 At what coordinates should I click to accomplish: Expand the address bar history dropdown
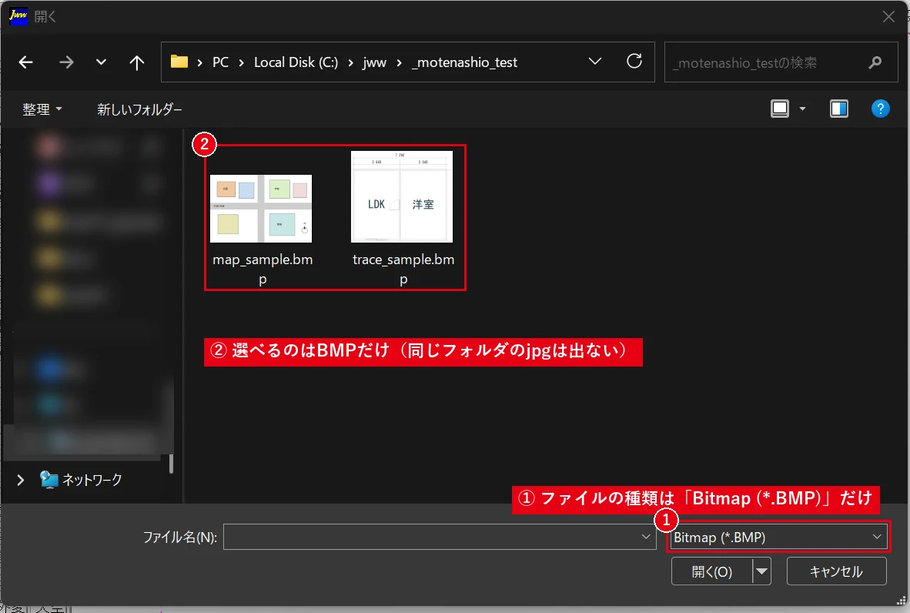click(595, 62)
